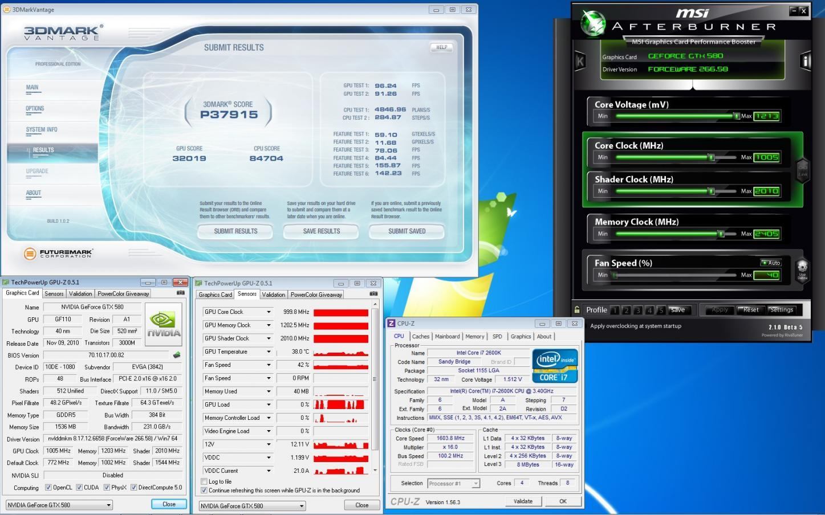
Task: Select profile slot 3 in Afterburner
Action: [x=638, y=310]
